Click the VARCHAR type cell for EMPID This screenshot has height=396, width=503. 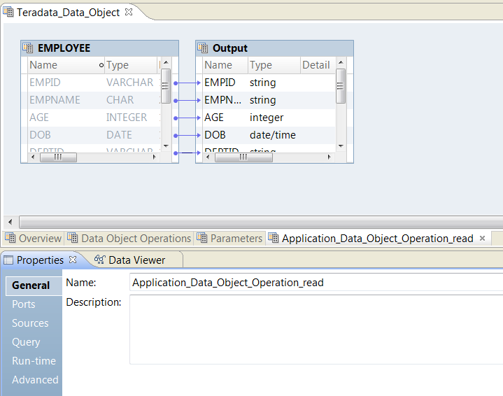coord(130,83)
